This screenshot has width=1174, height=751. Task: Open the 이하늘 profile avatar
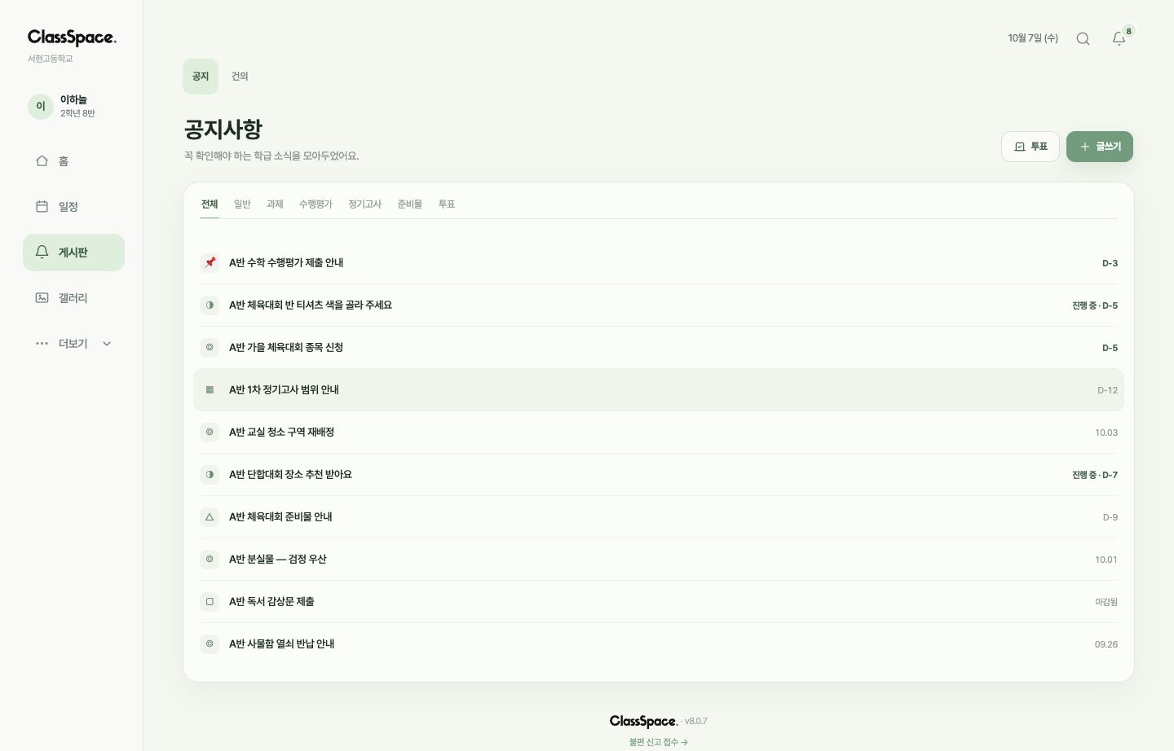[41, 107]
